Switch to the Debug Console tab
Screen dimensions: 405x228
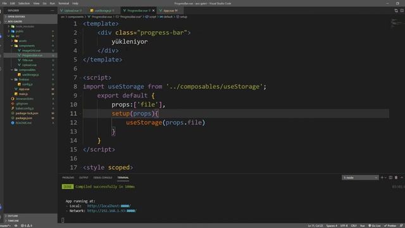pos(103,177)
